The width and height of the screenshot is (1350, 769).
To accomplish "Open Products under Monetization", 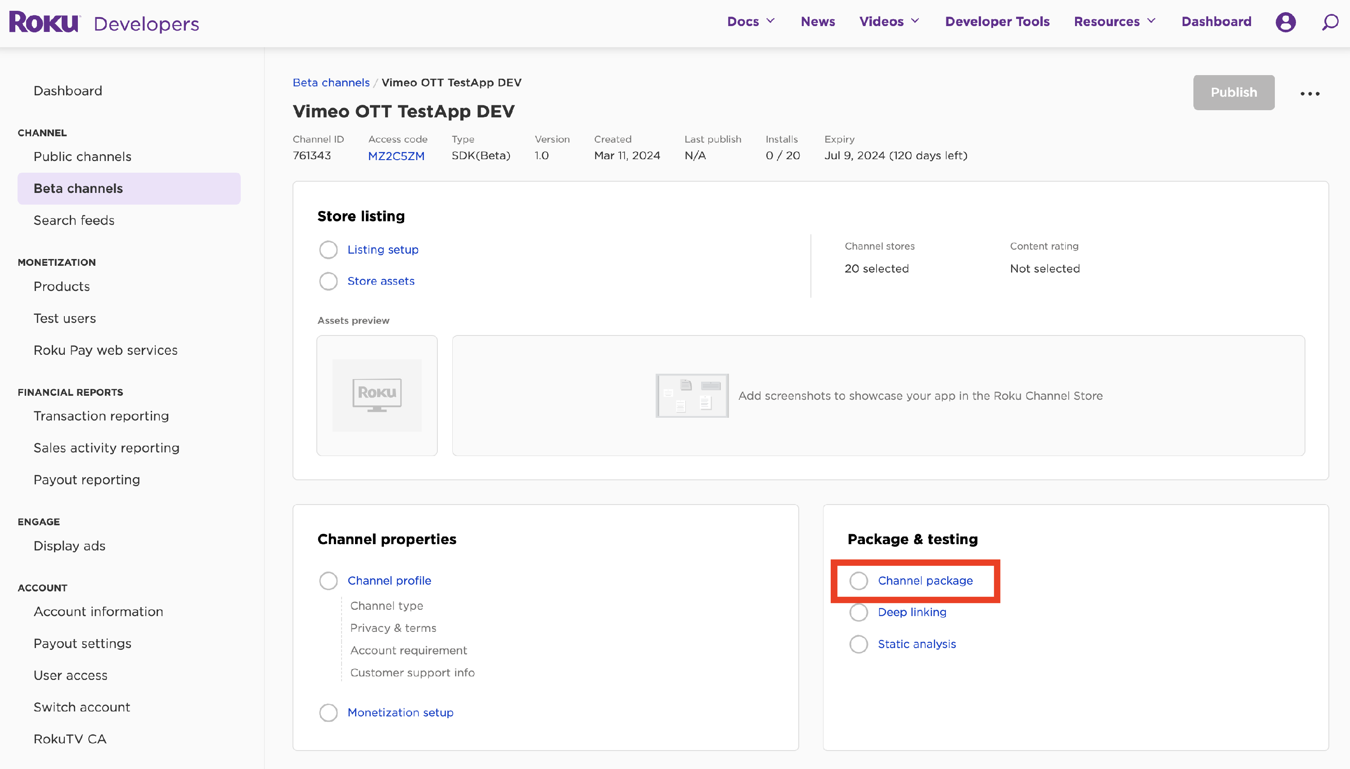I will coord(62,286).
